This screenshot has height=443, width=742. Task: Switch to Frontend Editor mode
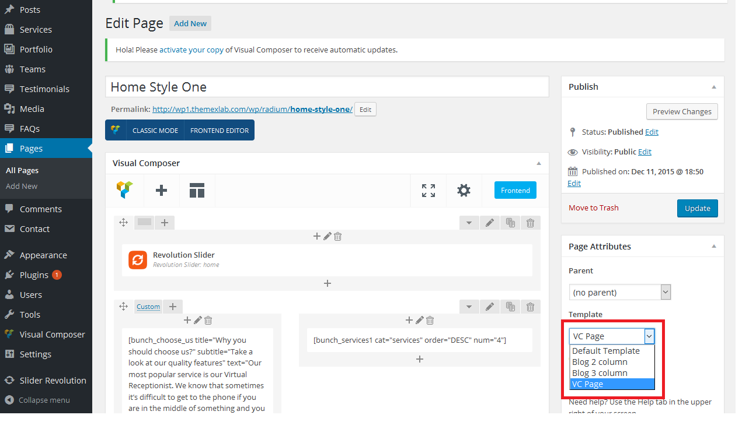click(220, 131)
